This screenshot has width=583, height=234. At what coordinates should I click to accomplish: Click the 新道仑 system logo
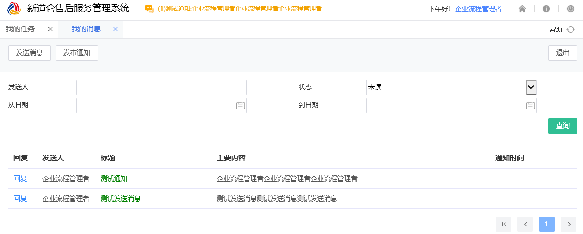[x=14, y=9]
